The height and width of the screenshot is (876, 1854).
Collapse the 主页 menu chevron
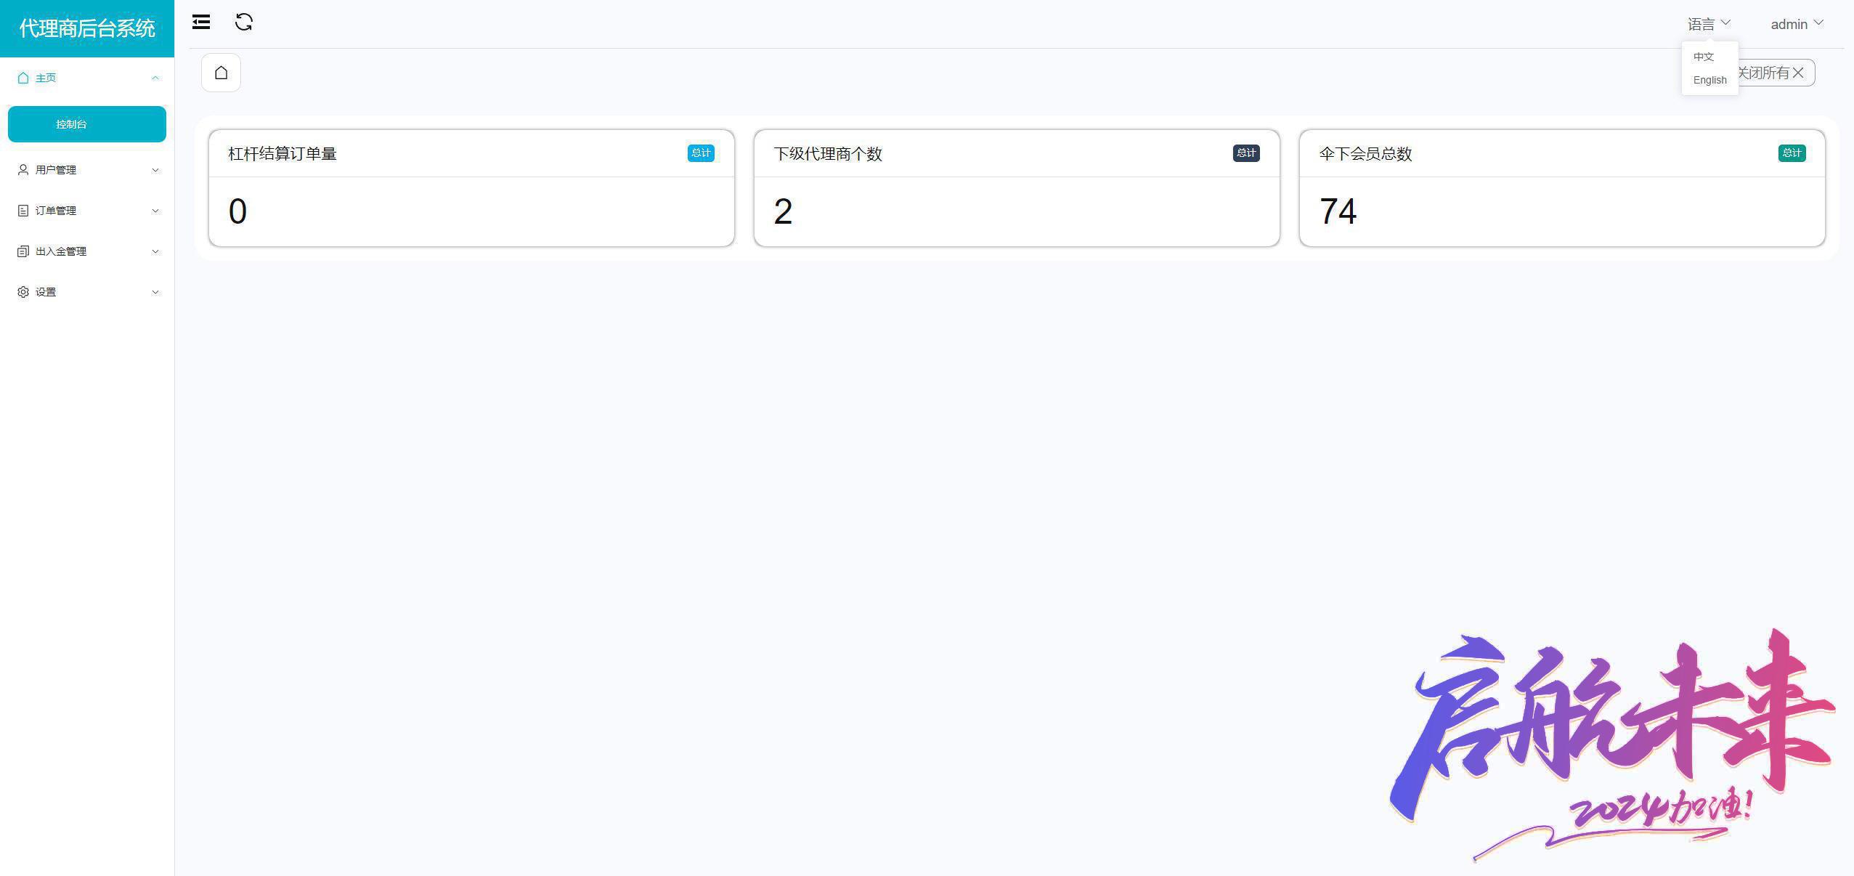pos(155,78)
